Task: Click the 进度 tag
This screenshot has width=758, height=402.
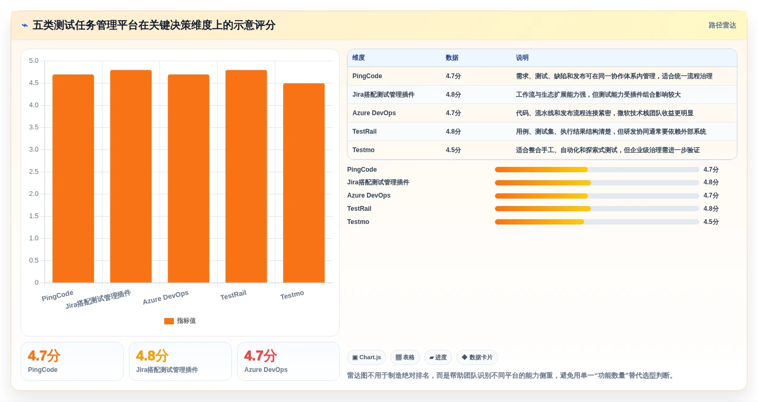Action: 438,358
